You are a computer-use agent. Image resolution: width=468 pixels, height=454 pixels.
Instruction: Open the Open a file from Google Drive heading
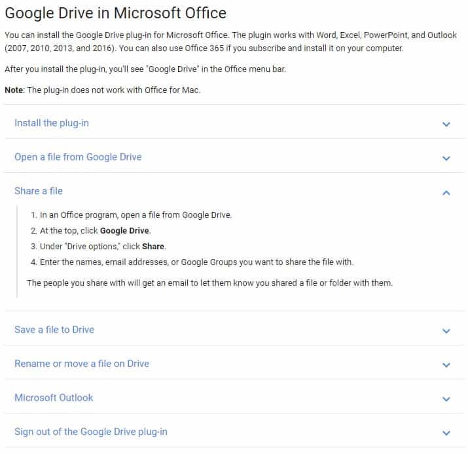[78, 157]
